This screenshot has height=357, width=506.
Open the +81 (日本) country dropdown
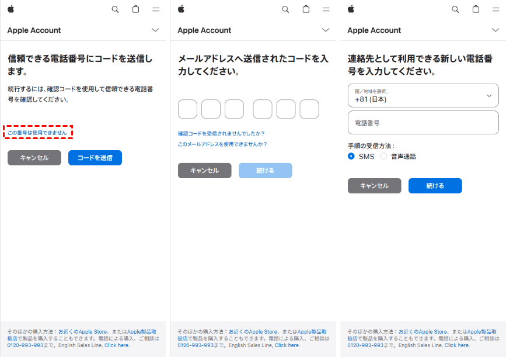423,95
